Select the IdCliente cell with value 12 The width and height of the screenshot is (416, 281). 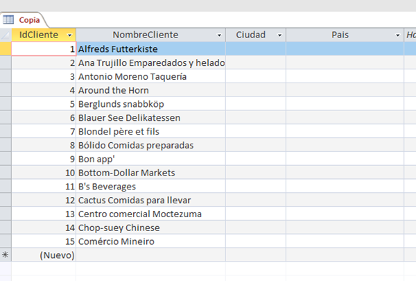click(43, 201)
